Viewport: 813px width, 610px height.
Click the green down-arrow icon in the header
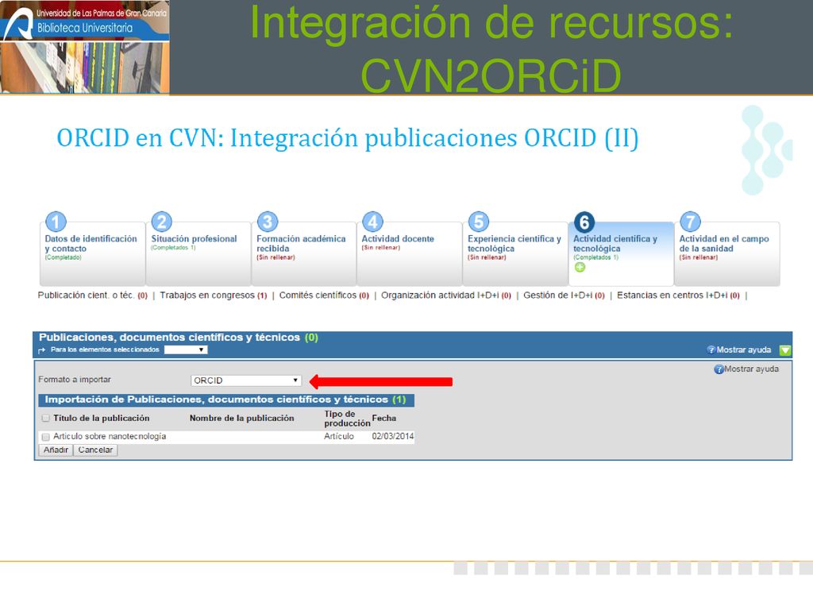coord(785,350)
